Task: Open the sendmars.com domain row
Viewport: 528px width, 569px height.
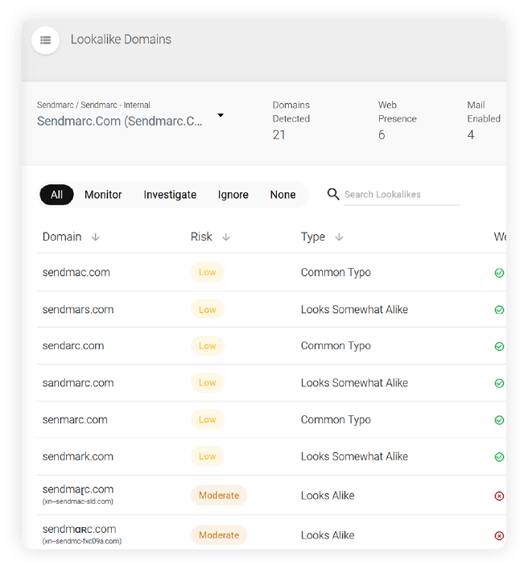Action: (271, 310)
